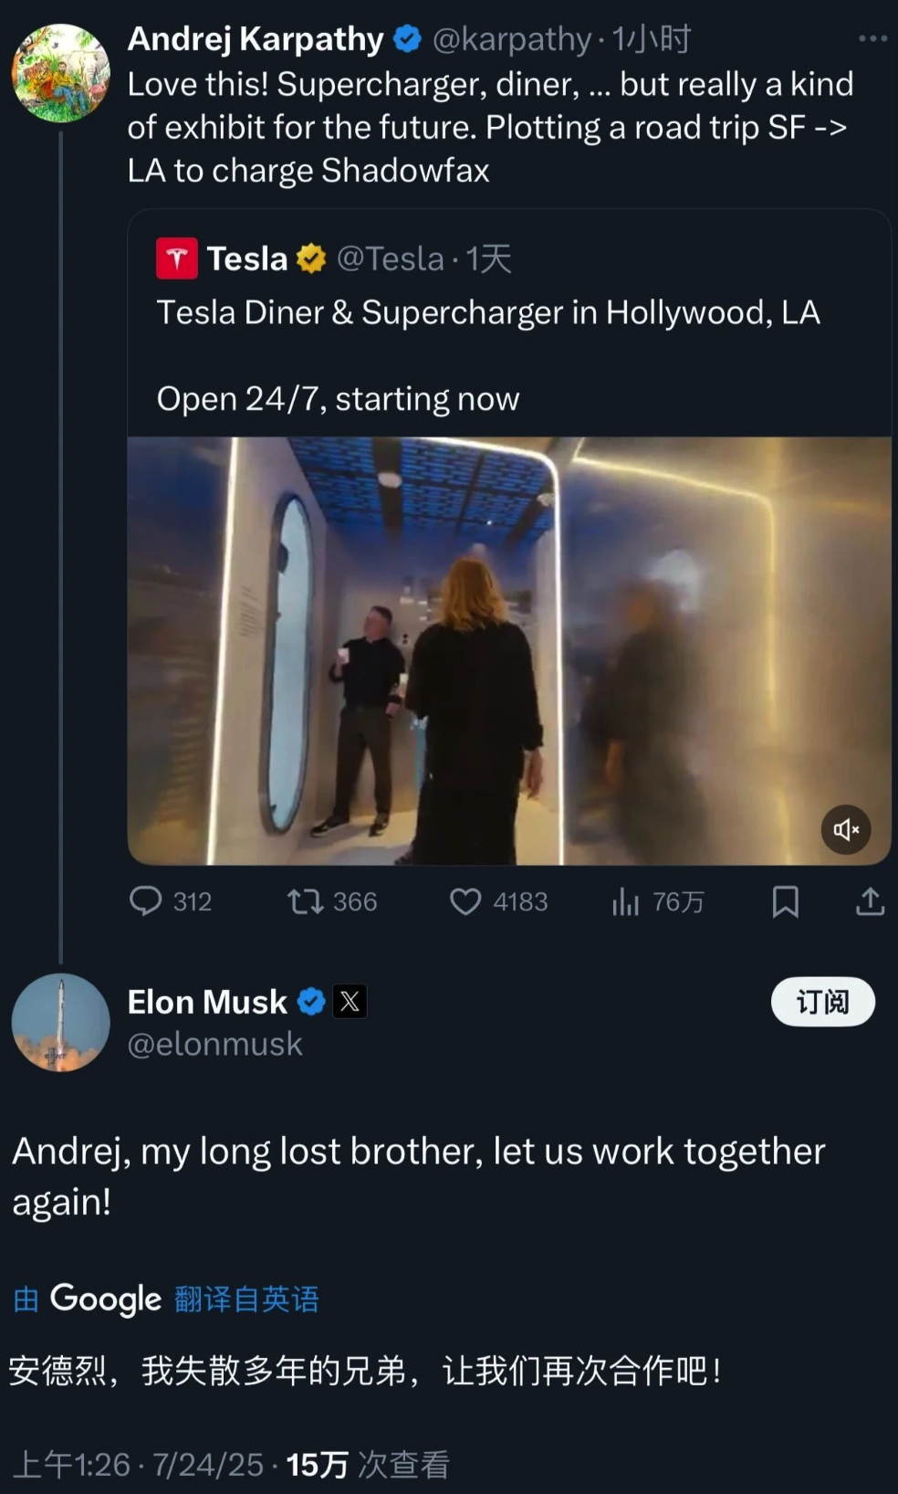Viewport: 898px width, 1494px height.
Task: Open the @elonmusk handle link
Action: [214, 1044]
